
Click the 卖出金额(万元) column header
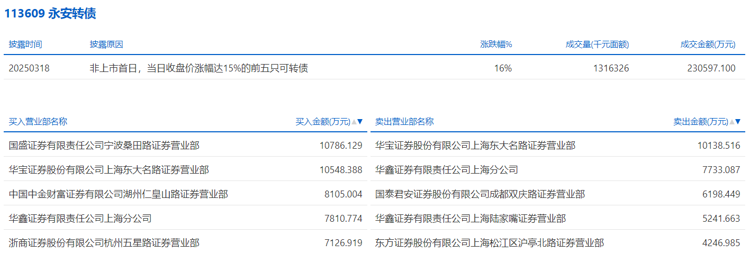click(x=701, y=122)
